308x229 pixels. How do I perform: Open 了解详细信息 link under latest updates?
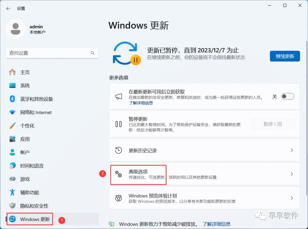141,103
